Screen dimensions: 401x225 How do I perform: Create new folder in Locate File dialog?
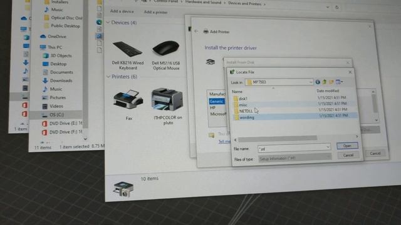coord(331,82)
